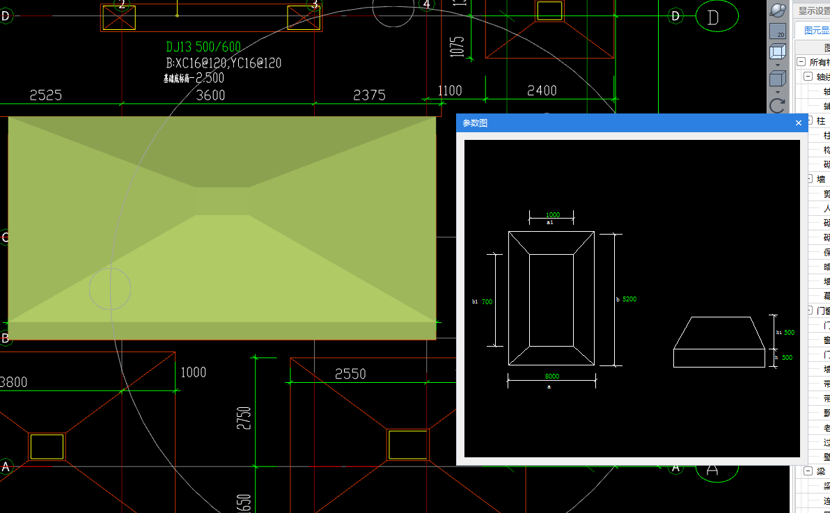Image resolution: width=830 pixels, height=513 pixels.
Task: Click the 1000 dimension near bottom-left footing
Action: click(193, 372)
